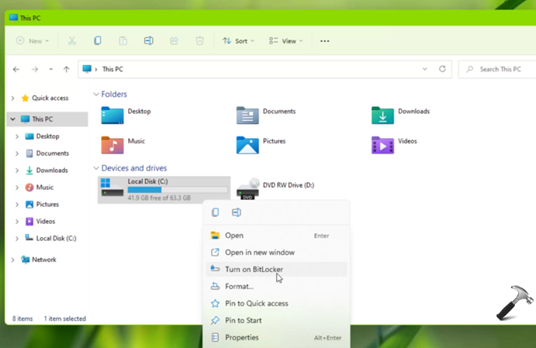
Task: Open the See more ellipsis menu
Action: (x=325, y=41)
